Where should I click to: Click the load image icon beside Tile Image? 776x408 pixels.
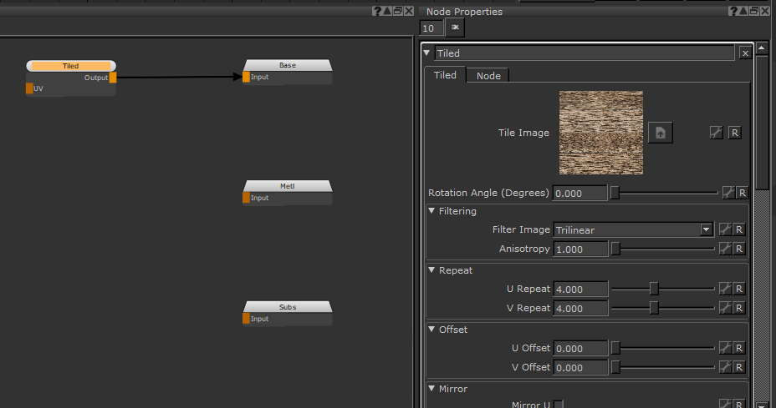click(x=660, y=133)
